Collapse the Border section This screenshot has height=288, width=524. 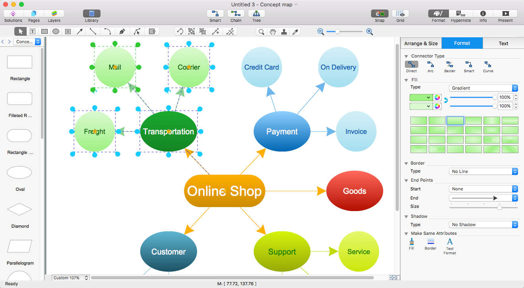pos(406,163)
